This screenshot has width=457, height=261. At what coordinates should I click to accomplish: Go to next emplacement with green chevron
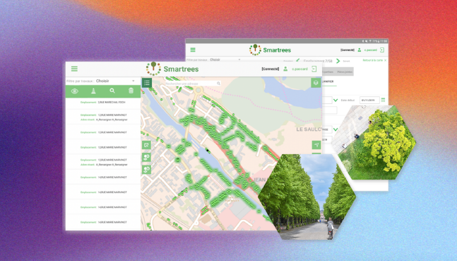click(x=338, y=61)
